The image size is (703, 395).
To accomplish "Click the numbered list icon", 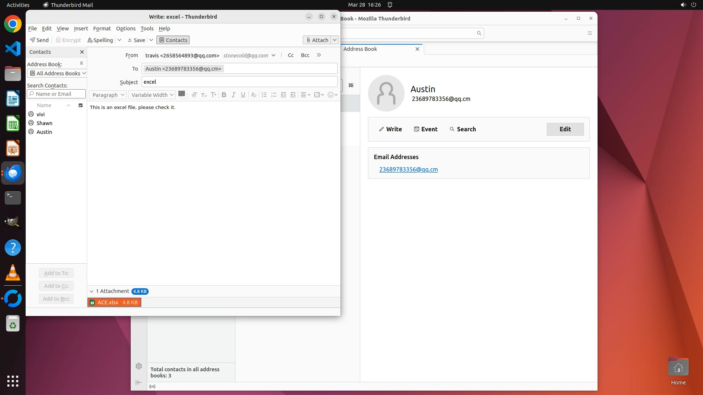I will [274, 95].
